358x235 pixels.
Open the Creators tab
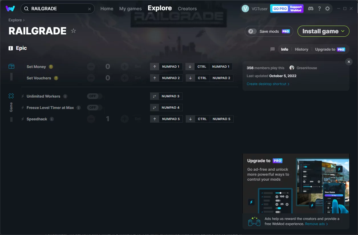point(187,9)
